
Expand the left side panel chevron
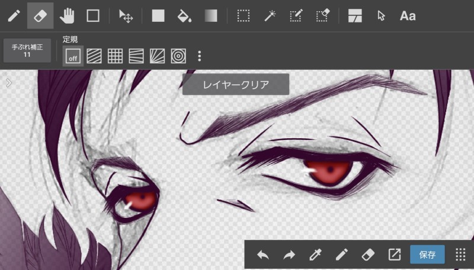coord(9,83)
